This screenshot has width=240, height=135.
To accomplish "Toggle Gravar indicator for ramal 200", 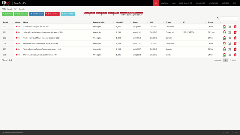I will [16, 27].
